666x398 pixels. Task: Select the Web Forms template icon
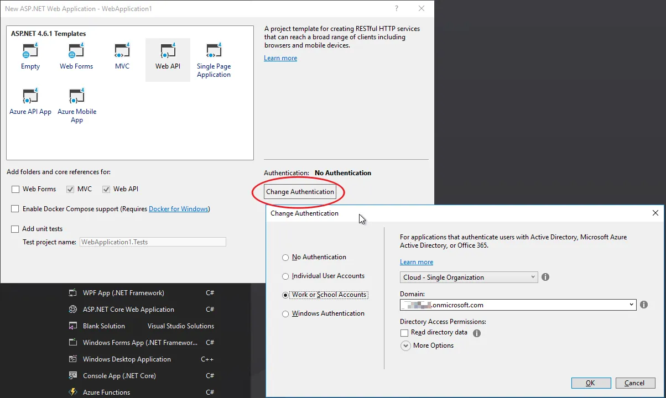(x=76, y=51)
